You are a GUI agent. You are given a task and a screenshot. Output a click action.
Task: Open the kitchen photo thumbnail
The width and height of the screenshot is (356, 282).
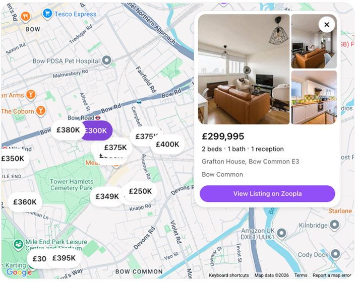click(314, 97)
